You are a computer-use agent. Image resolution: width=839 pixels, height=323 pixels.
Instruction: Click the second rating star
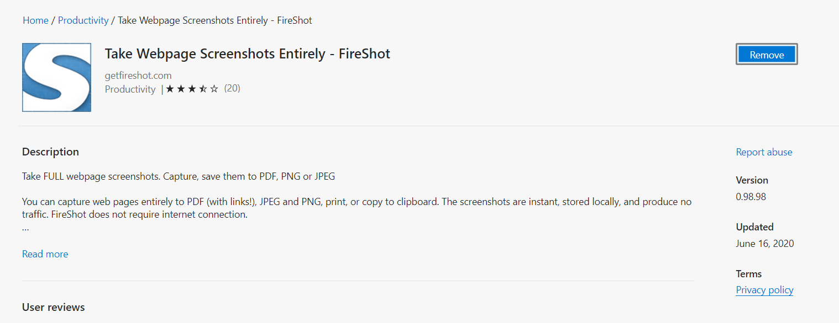(x=181, y=89)
